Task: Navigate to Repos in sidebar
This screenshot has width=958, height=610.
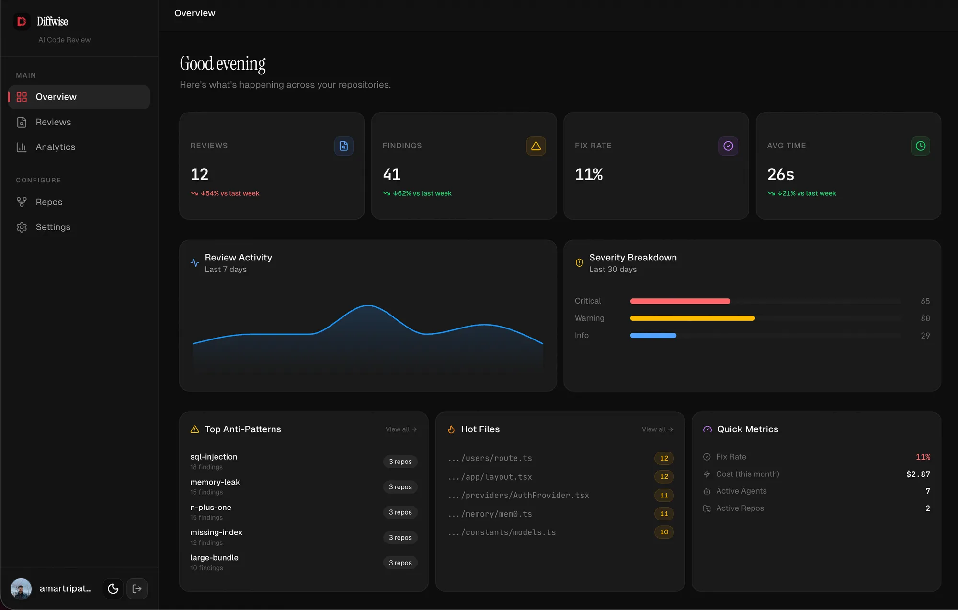Action: [x=79, y=202]
